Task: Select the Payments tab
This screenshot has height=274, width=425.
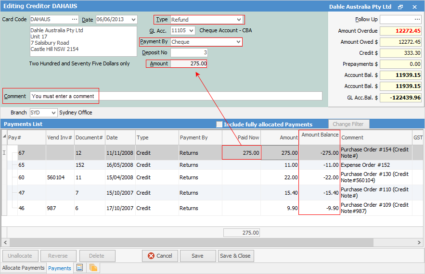Action: [x=60, y=268]
